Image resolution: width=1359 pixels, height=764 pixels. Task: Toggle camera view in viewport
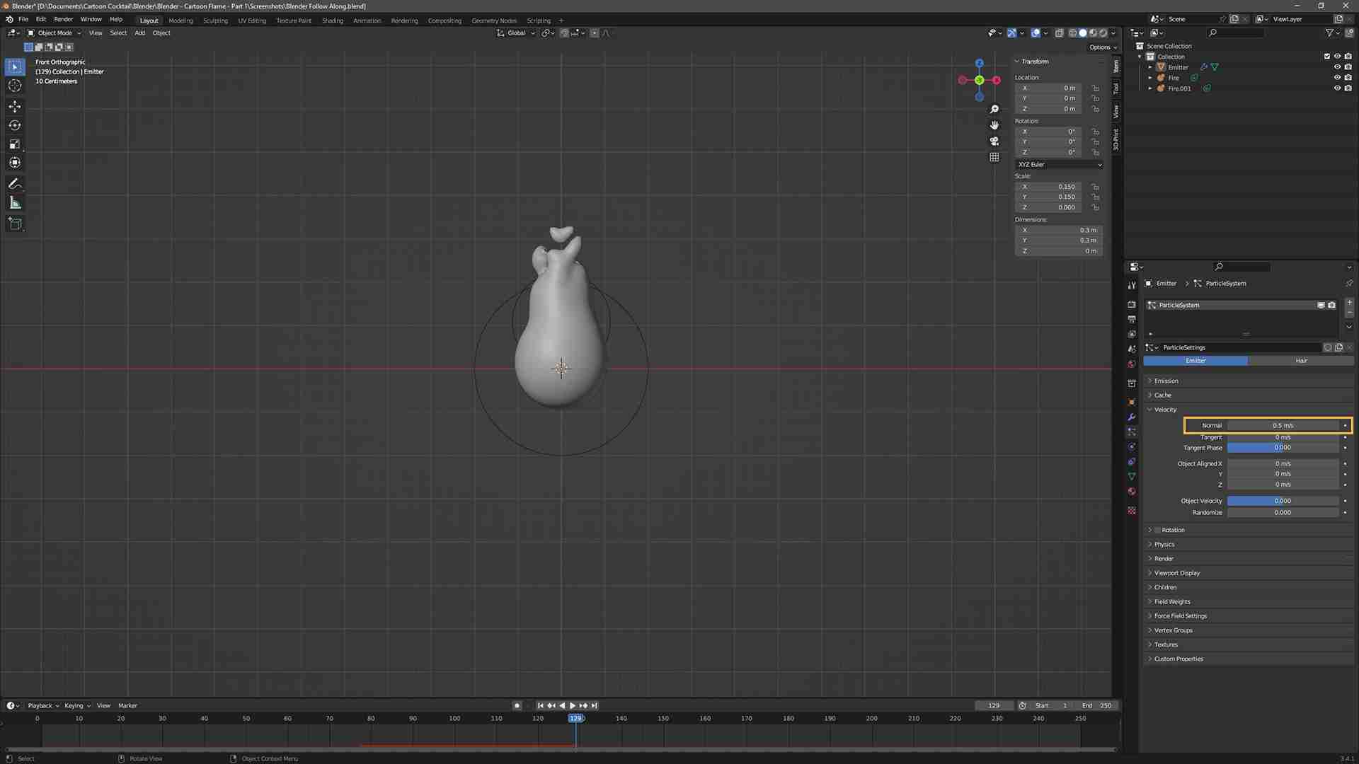(994, 141)
